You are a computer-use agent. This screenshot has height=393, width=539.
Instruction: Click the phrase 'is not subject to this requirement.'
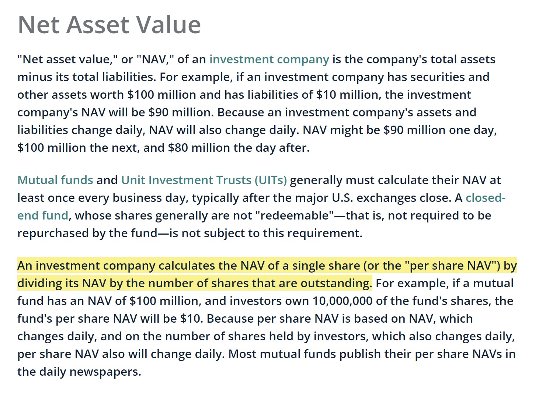[266, 233]
